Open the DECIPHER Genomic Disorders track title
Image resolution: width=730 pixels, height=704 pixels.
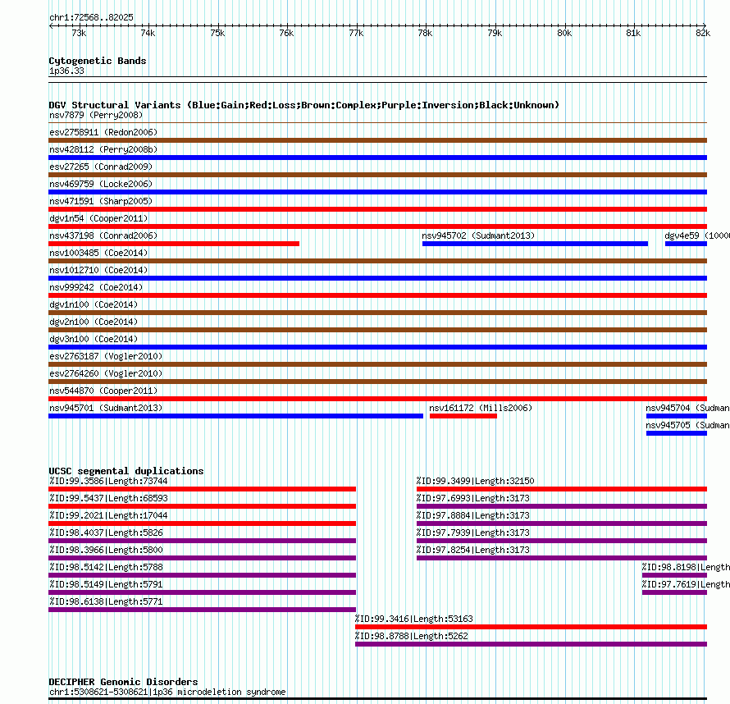click(123, 682)
